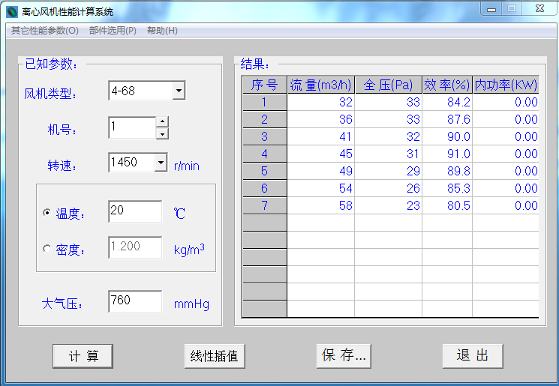Select row header number 7

265,205
